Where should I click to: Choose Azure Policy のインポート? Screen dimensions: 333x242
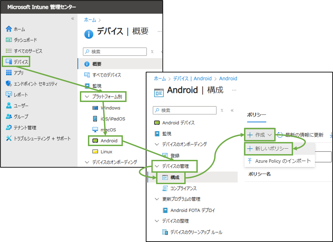point(280,161)
